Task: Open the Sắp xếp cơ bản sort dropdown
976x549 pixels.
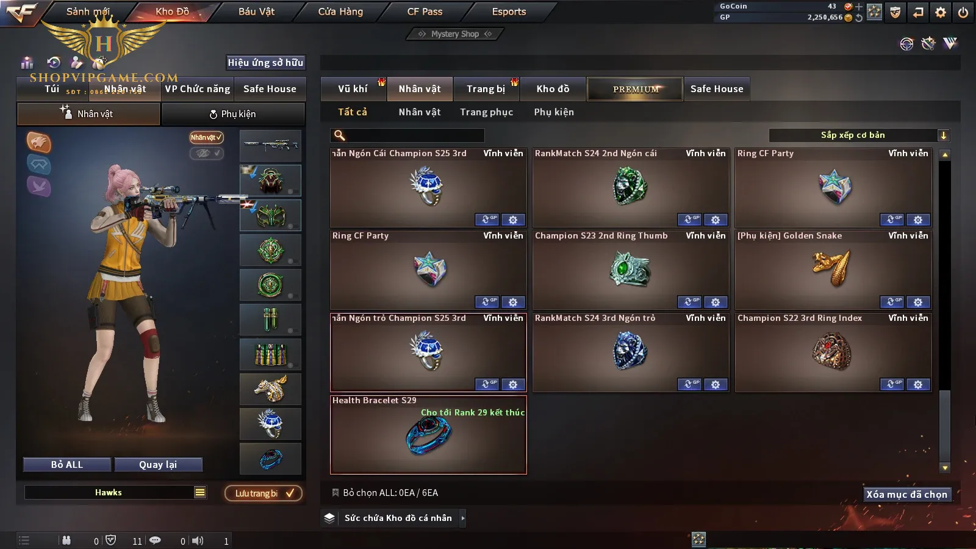Action: pyautogui.click(x=859, y=135)
